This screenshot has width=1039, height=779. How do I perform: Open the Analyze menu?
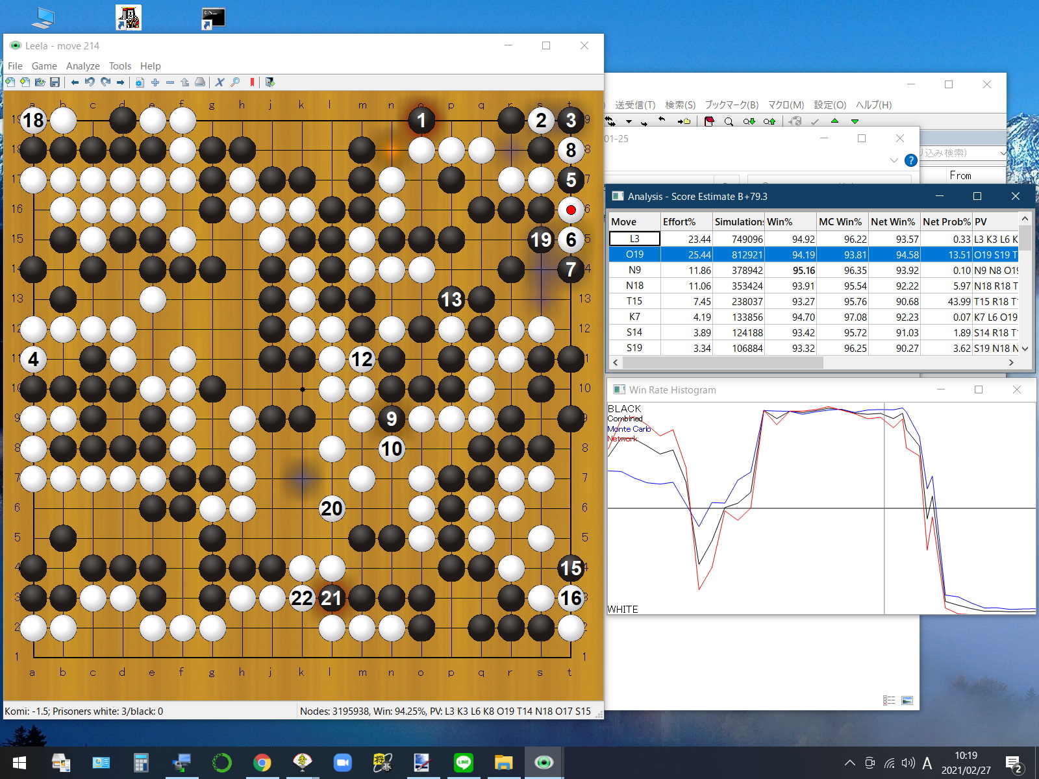point(82,66)
